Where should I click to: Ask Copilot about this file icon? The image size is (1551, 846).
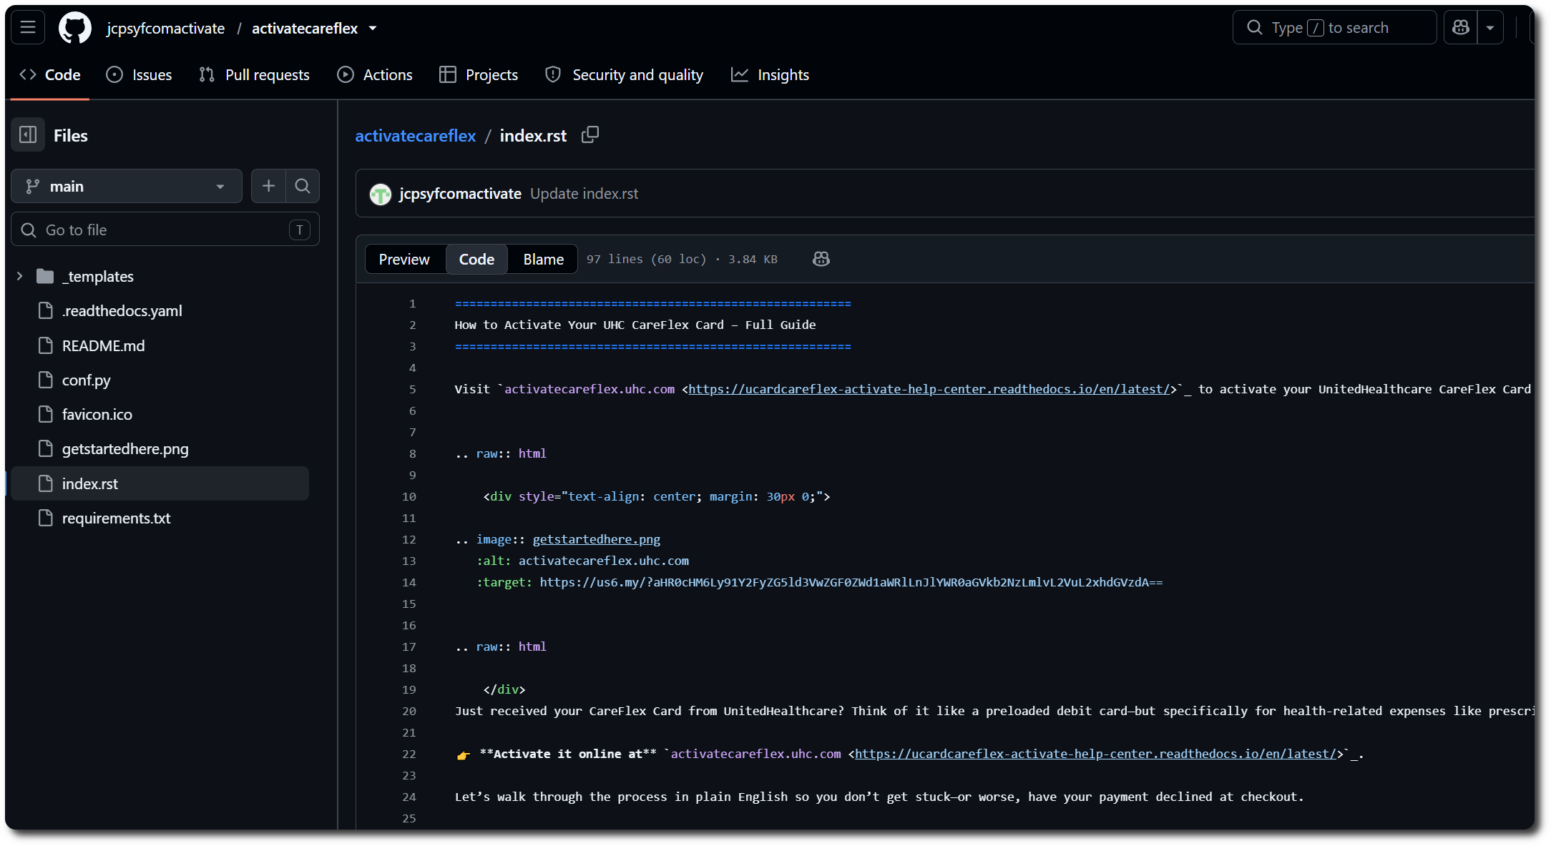pos(821,259)
